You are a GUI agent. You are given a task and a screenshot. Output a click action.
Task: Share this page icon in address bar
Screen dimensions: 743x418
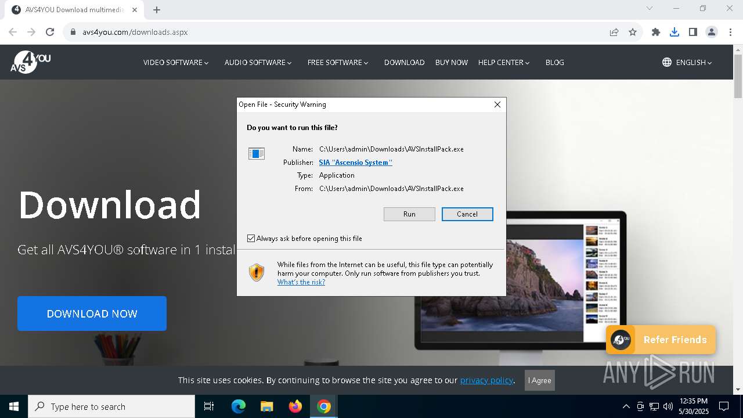click(614, 32)
